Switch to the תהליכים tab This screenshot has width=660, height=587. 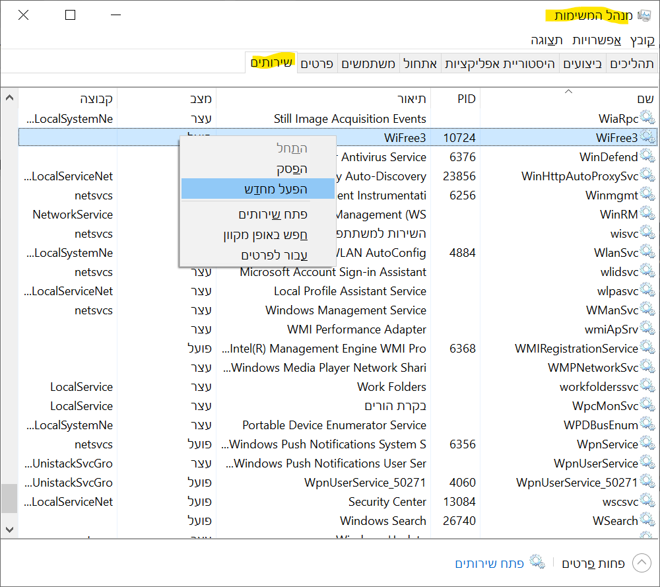tap(632, 63)
